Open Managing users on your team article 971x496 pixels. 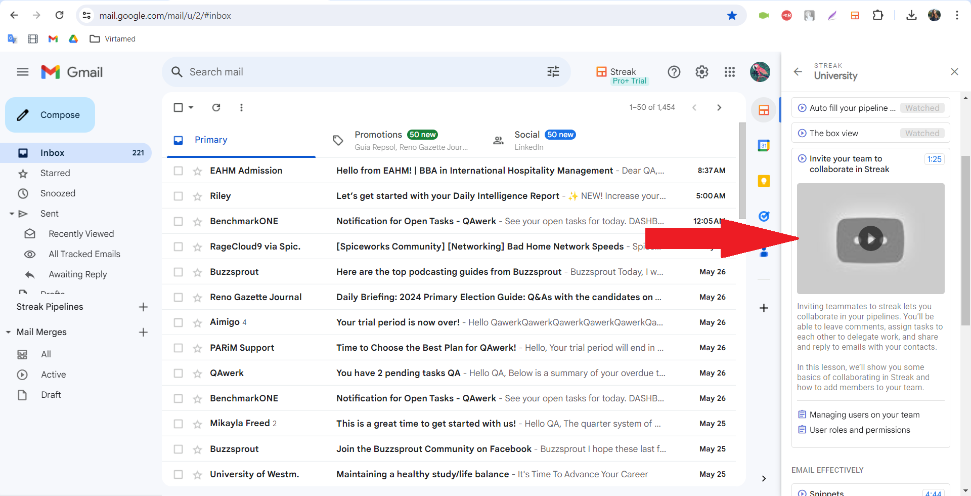pyautogui.click(x=864, y=415)
